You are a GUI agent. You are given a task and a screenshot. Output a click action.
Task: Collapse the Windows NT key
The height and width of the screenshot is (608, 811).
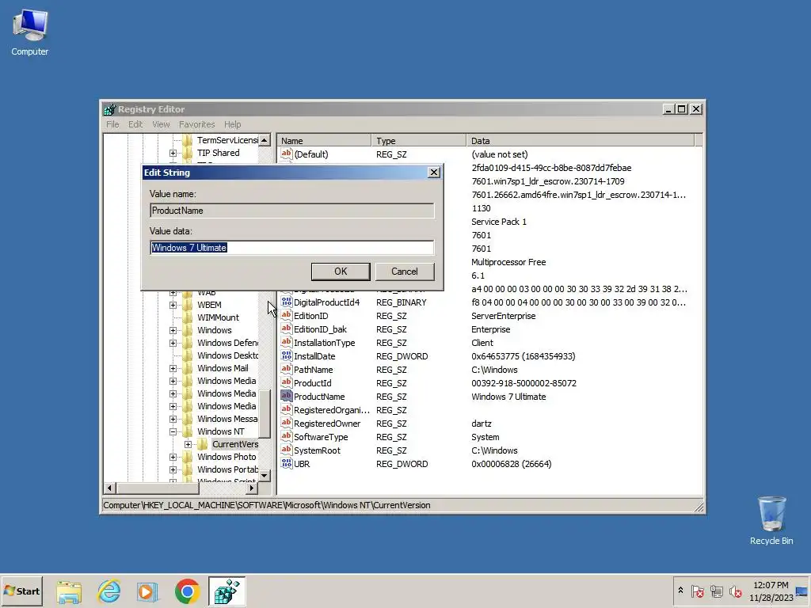point(173,431)
